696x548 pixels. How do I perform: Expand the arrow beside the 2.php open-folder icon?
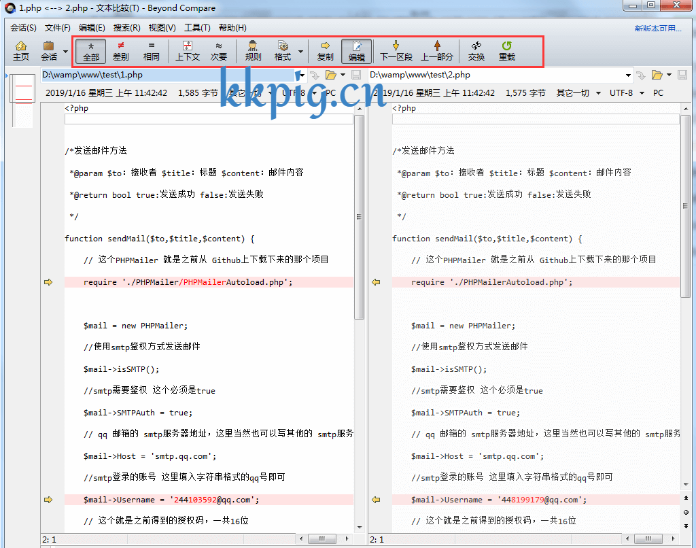(669, 75)
